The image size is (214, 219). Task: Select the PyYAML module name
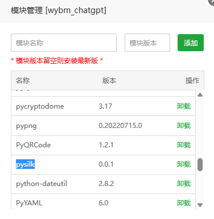click(29, 203)
